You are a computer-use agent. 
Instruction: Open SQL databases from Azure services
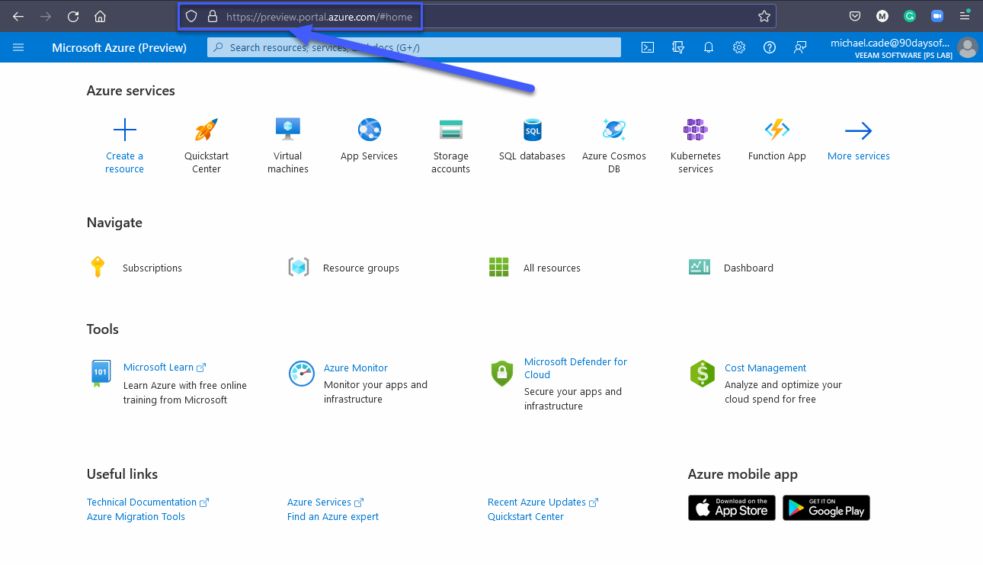click(532, 130)
